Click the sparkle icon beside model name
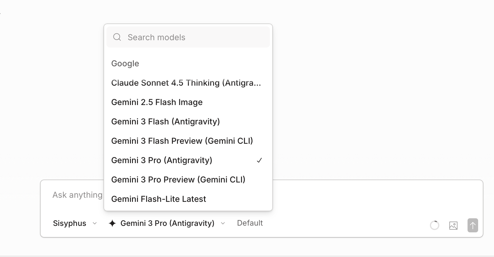 click(112, 223)
